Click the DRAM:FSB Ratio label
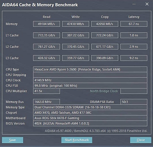Image resolution: width=153 pixels, height=147 pixels. pyautogui.click(x=102, y=102)
